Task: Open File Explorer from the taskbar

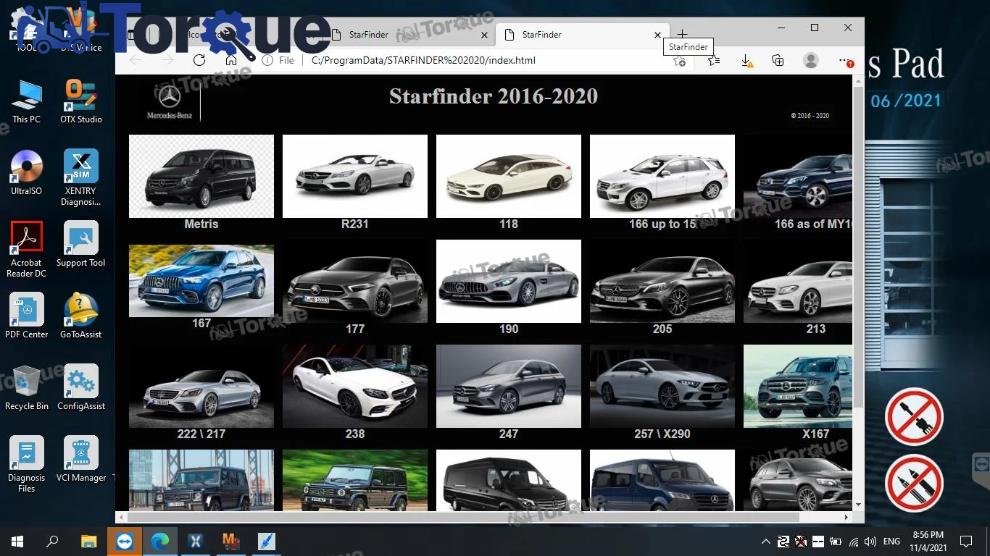Action: point(88,541)
